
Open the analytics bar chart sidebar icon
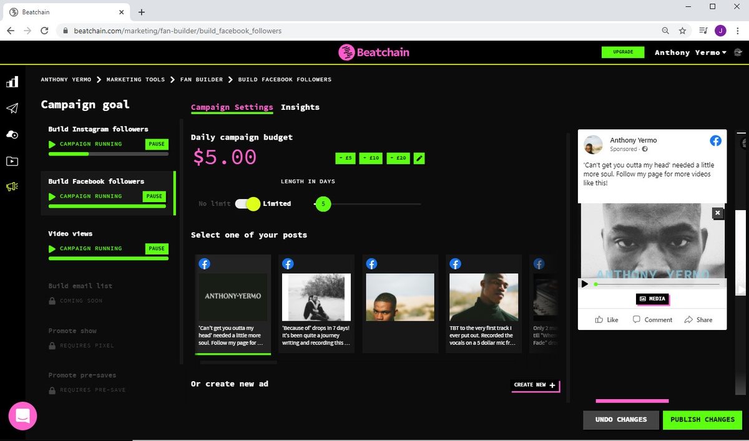[12, 82]
